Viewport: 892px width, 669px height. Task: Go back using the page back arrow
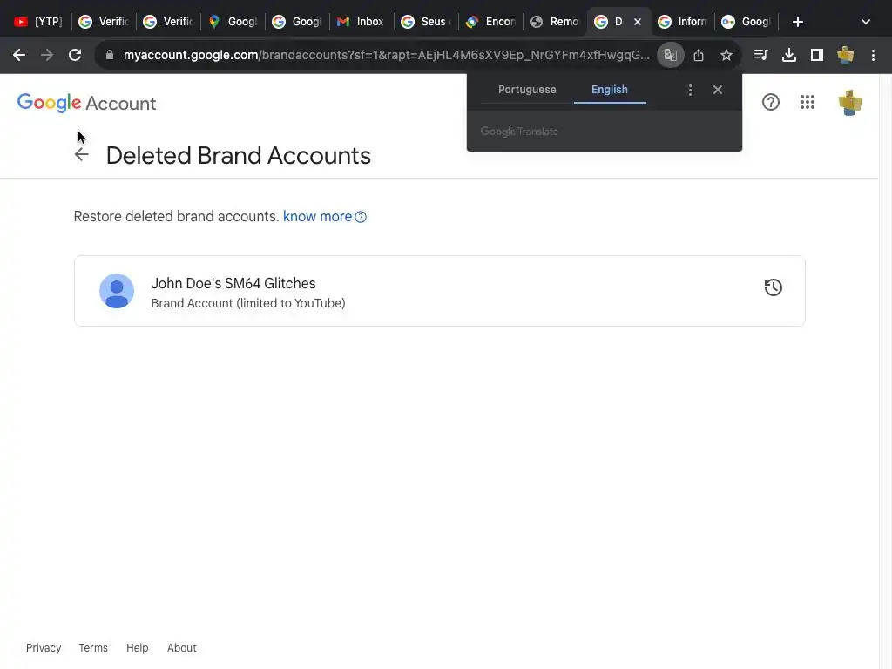coord(82,155)
